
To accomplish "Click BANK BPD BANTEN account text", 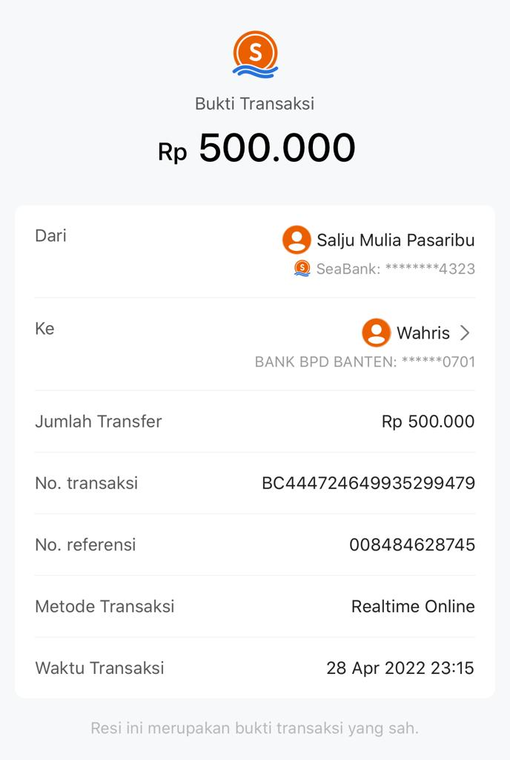I will (x=365, y=362).
